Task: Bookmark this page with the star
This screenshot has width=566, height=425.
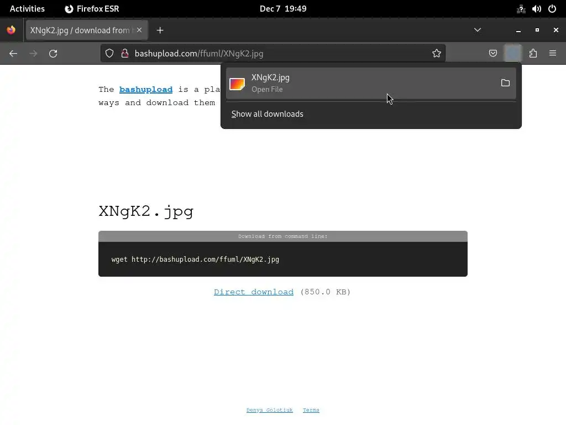Action: pyautogui.click(x=437, y=54)
